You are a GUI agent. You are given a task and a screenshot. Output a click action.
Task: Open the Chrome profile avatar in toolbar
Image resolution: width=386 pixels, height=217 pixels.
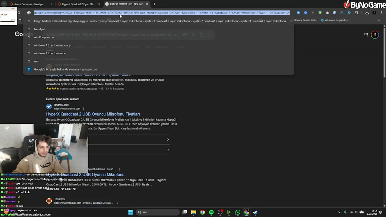(x=374, y=13)
